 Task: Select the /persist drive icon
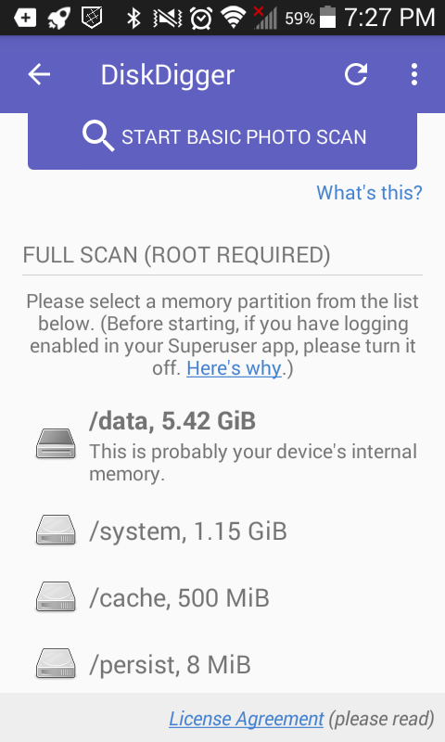point(56,663)
